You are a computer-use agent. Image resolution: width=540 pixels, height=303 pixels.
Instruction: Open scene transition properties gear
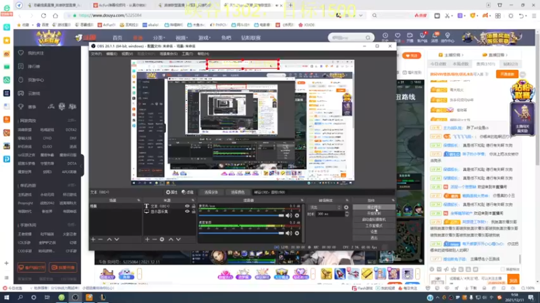point(346,207)
